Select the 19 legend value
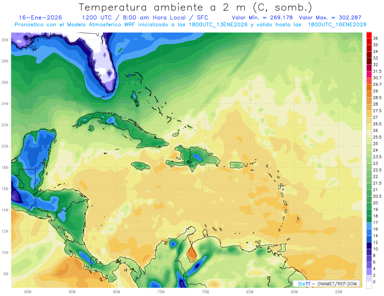Viewport: 384px width, 296px height. (x=375, y=209)
